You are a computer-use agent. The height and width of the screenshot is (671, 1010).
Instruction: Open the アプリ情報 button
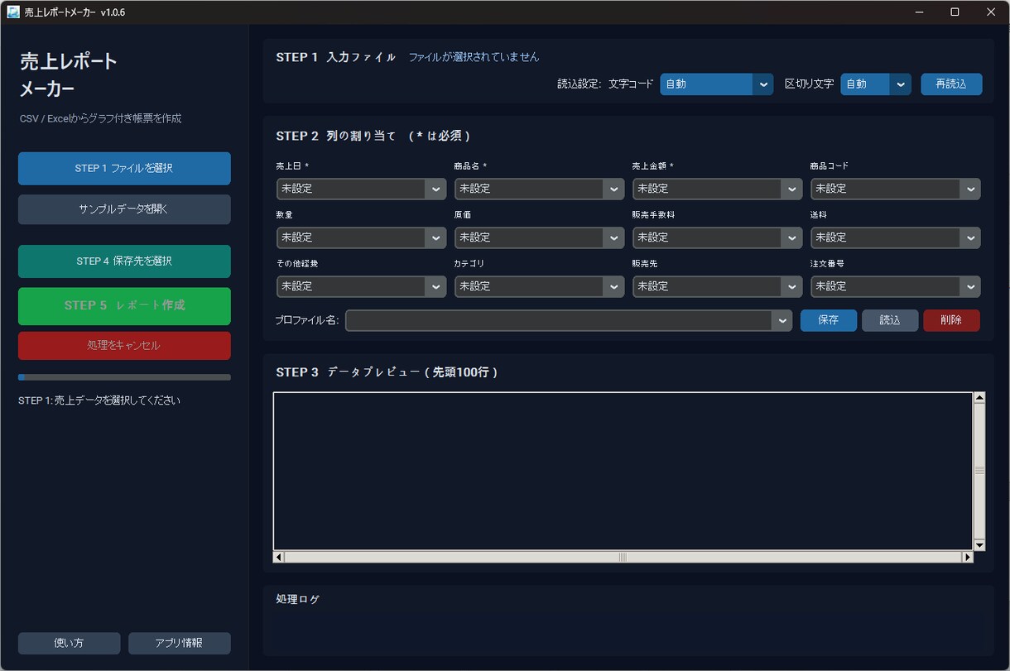pos(180,643)
